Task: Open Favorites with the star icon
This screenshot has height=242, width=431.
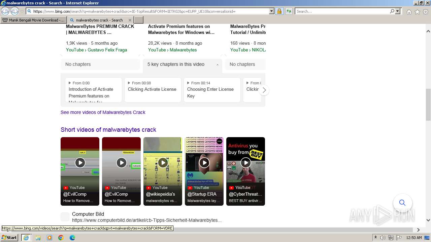Action: click(417, 12)
